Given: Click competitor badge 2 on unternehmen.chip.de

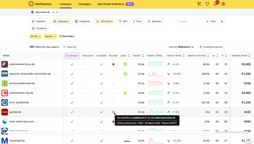Looking at the screenshot, I should [x=125, y=93].
